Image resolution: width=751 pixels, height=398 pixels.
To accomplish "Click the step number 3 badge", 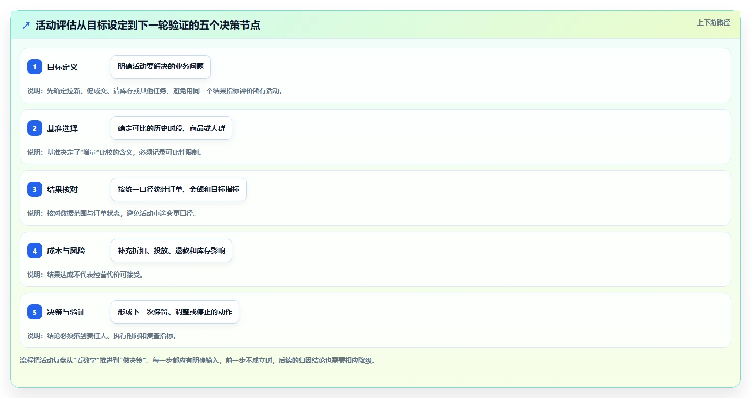I will click(x=35, y=189).
